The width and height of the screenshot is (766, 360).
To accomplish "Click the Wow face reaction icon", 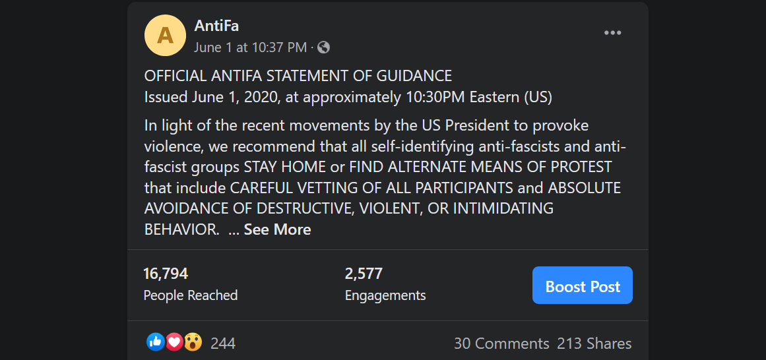I will [x=193, y=342].
